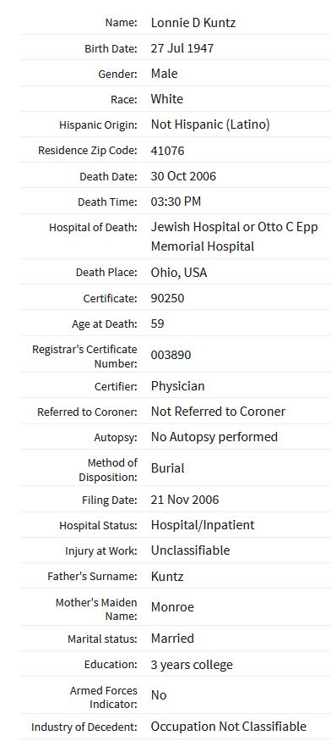Click the Certifier value Physician
Image resolution: width=331 pixels, height=741 pixels.
click(x=178, y=386)
